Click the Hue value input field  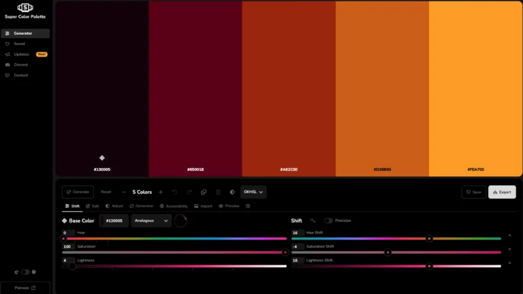coord(68,233)
